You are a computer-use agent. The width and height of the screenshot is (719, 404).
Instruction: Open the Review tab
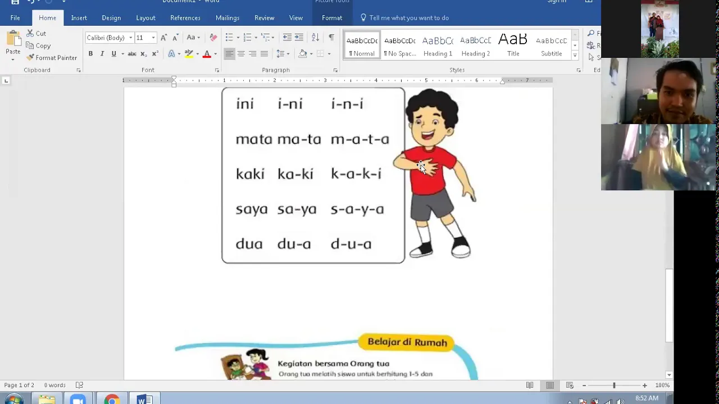click(x=265, y=18)
